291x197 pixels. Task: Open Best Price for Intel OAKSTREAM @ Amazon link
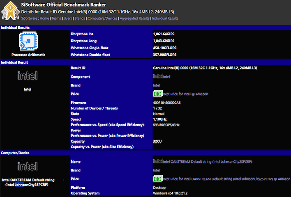pyautogui.click(x=226, y=179)
